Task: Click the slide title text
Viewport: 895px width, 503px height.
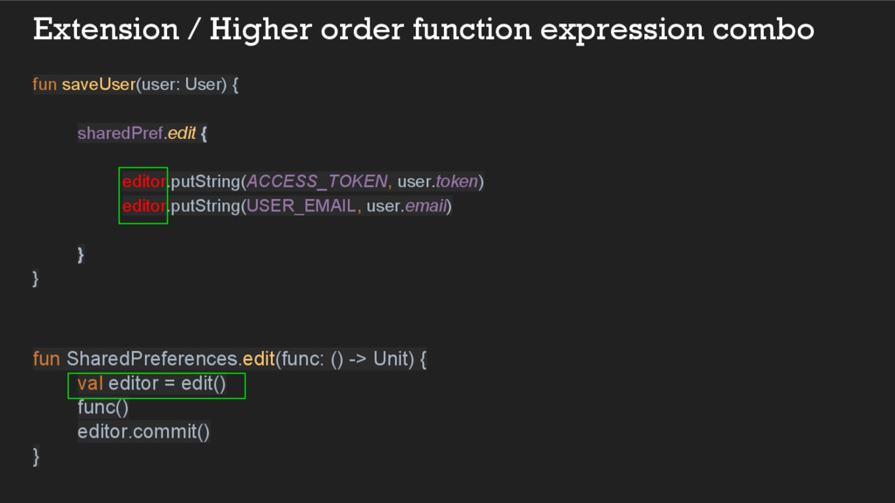Action: [423, 30]
